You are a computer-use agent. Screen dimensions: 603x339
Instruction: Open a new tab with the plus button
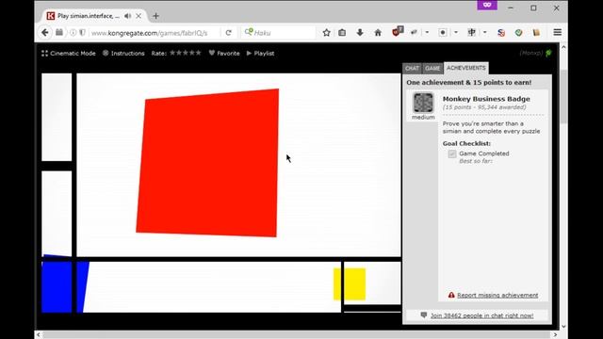point(155,16)
